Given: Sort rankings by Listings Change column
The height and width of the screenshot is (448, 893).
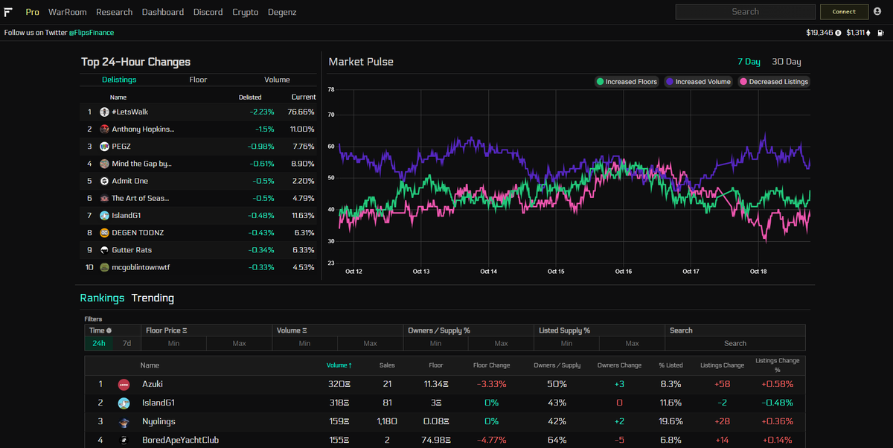Looking at the screenshot, I should coord(722,365).
